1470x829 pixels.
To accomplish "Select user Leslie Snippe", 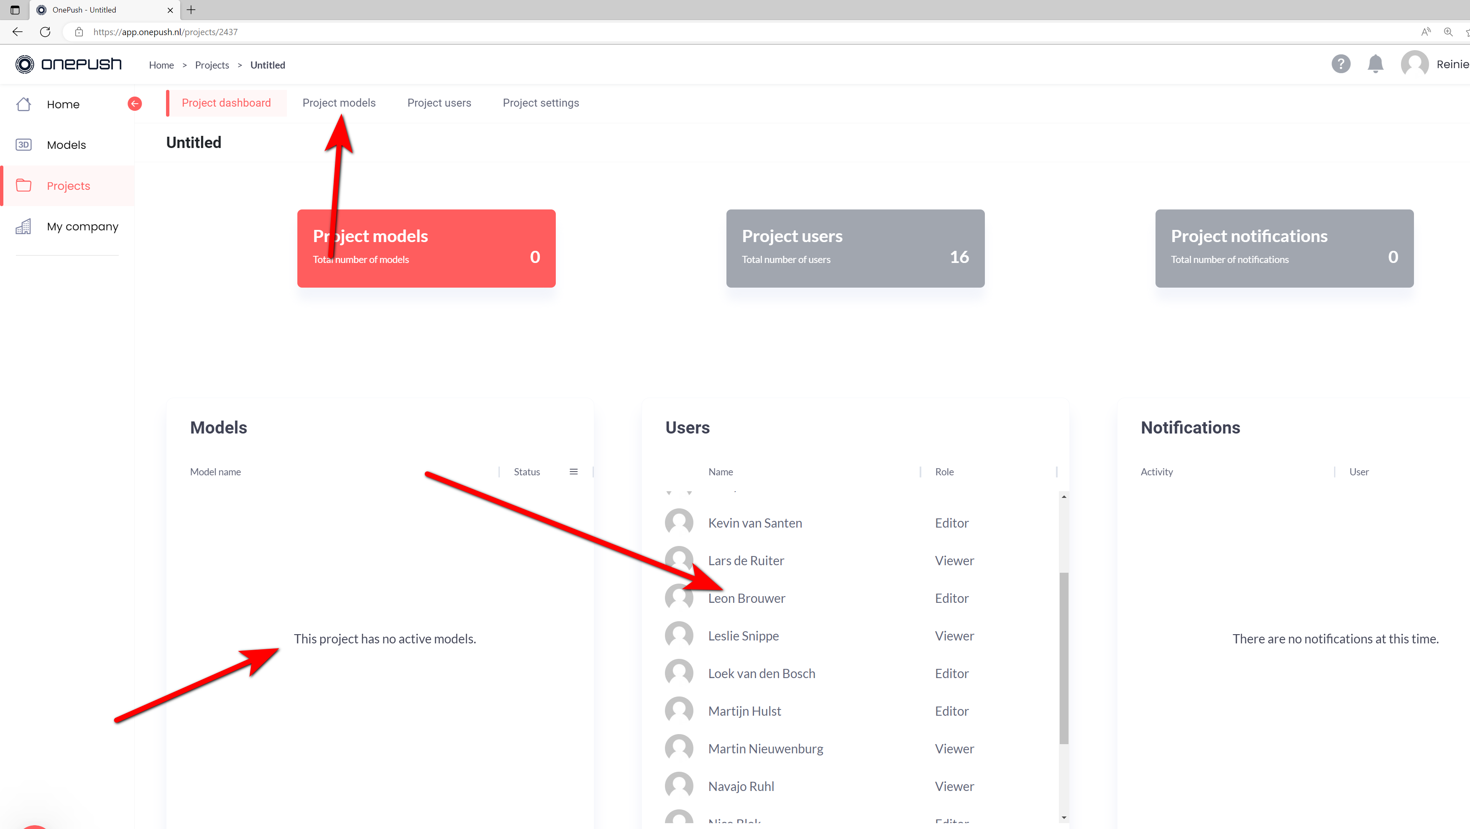I will tap(744, 635).
